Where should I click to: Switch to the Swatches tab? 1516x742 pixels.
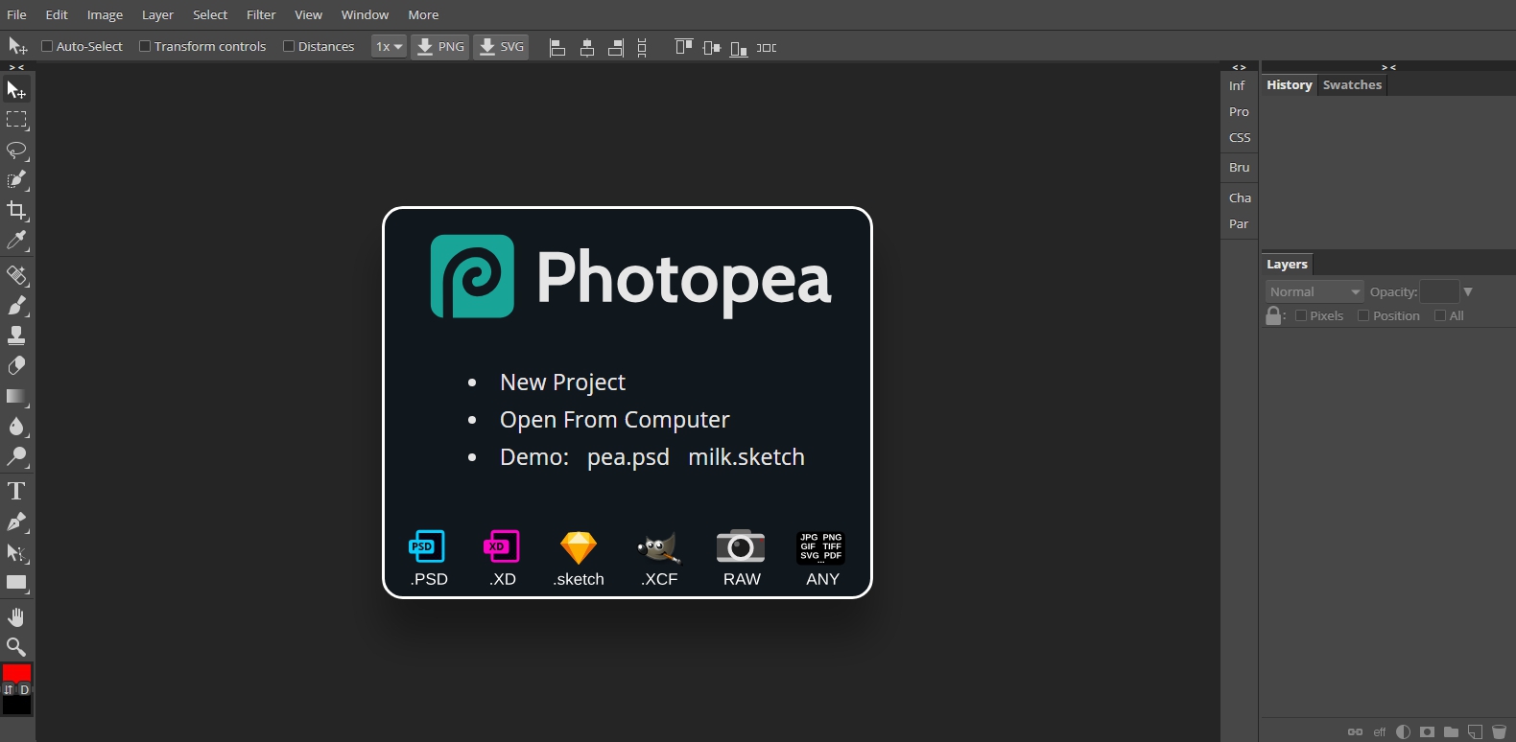point(1352,84)
